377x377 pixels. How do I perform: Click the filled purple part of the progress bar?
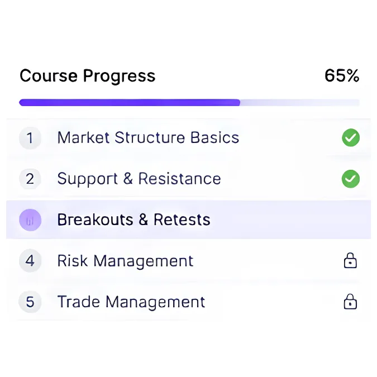pos(130,102)
